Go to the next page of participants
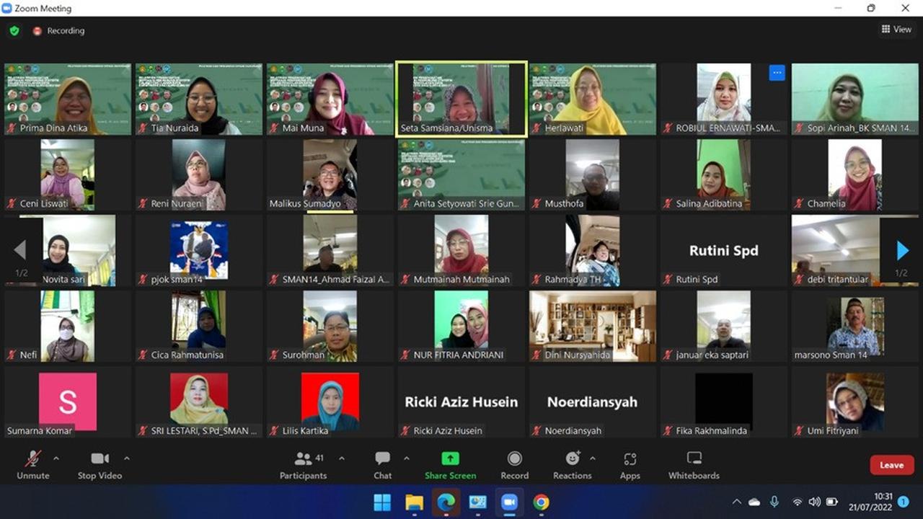The image size is (923, 519). [x=903, y=251]
